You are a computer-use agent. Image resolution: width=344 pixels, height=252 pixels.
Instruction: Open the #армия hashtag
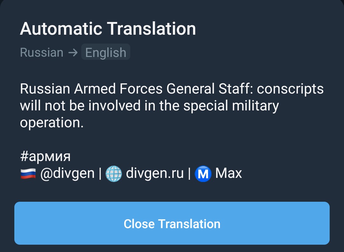pos(46,157)
